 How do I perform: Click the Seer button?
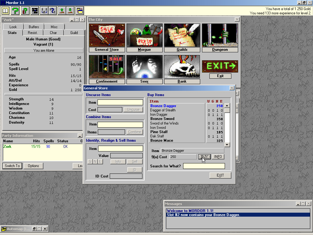pyautogui.click(x=145, y=81)
